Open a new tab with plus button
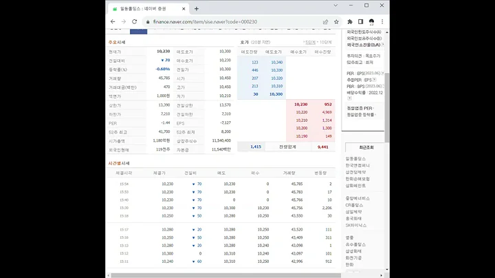The image size is (495, 278). [x=197, y=9]
